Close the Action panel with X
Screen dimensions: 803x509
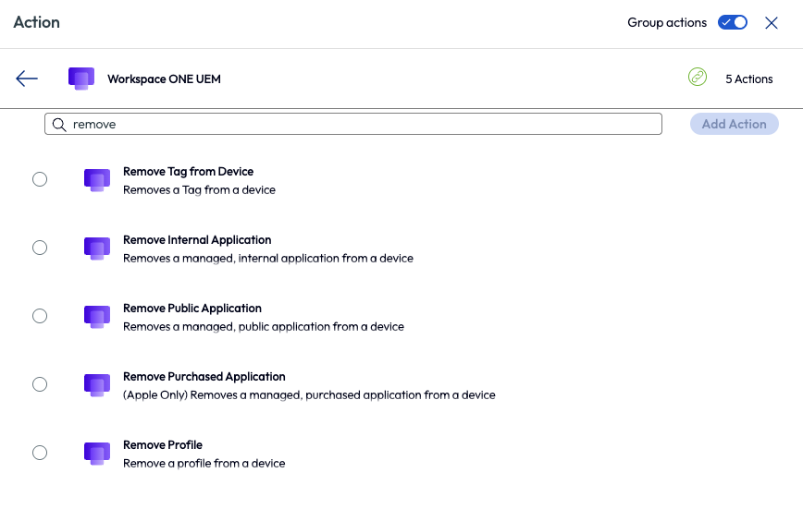coord(772,23)
